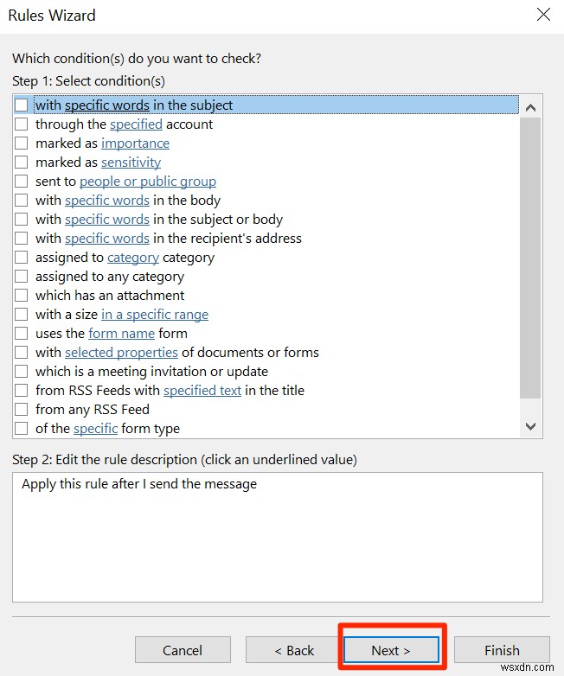The width and height of the screenshot is (564, 676).
Task: Click the scroll down arrow in conditions list
Action: (x=531, y=426)
